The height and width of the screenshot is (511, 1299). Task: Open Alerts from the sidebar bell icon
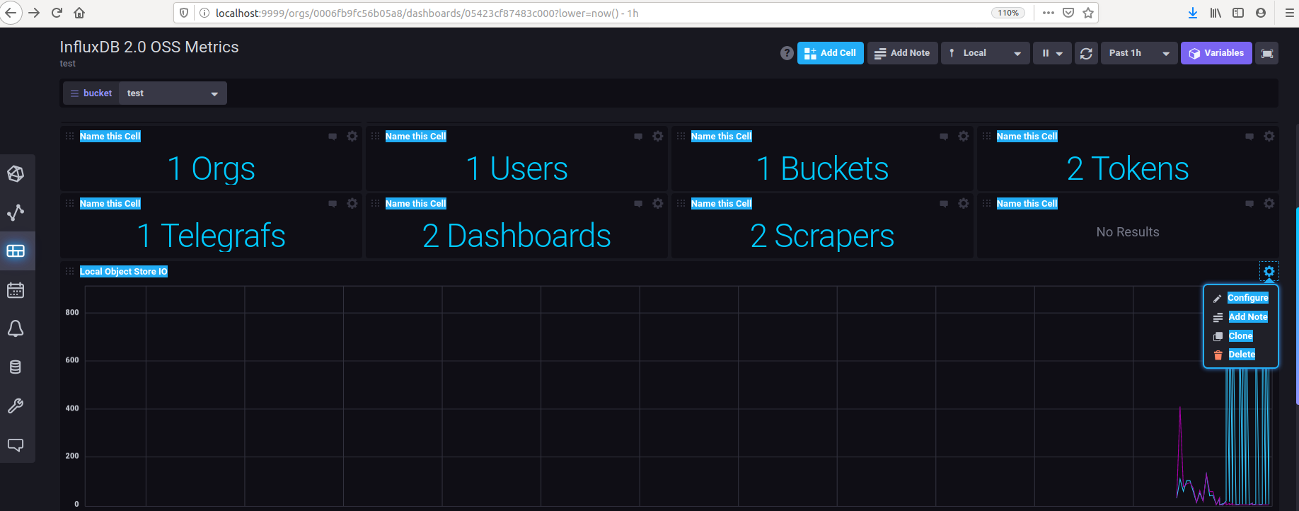(x=16, y=328)
